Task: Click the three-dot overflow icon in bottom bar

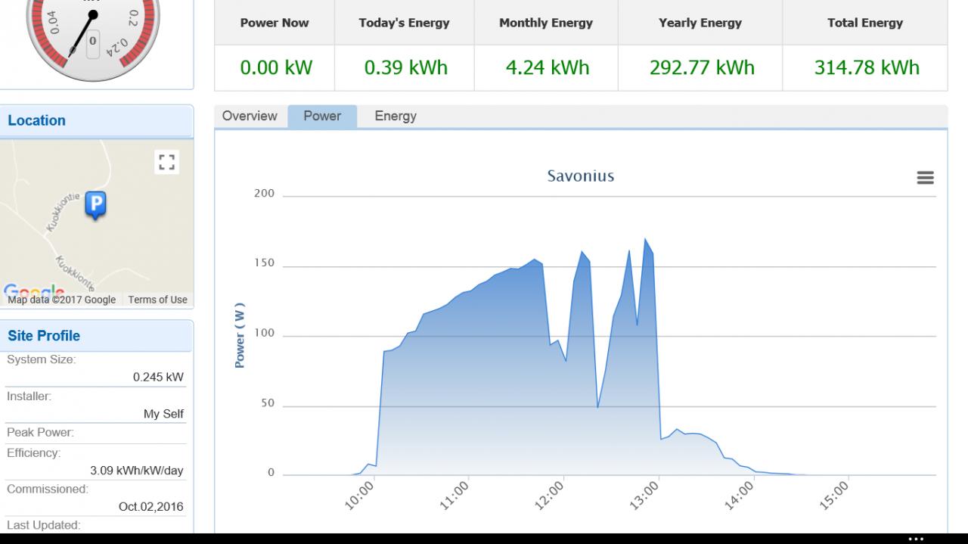Action: tap(916, 539)
